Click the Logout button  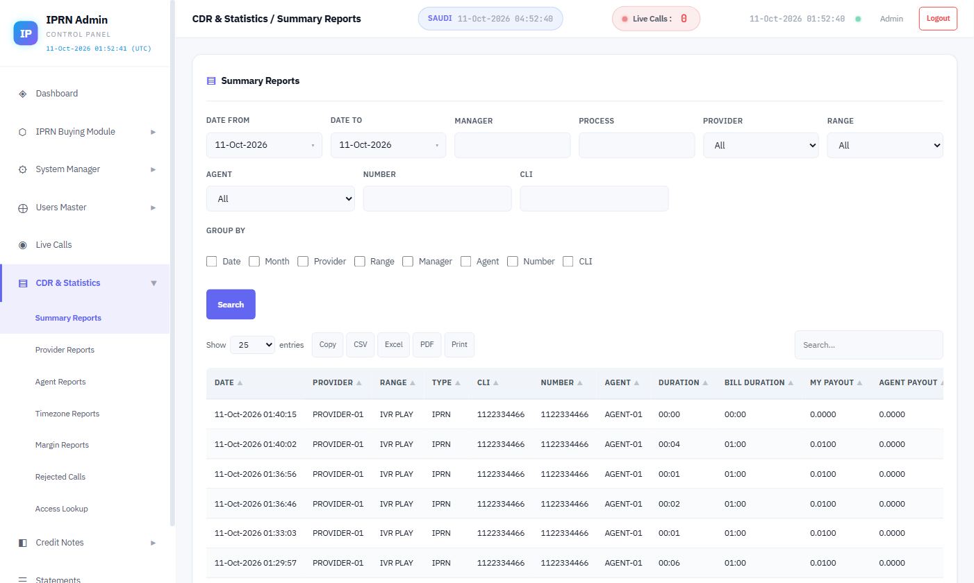coord(938,19)
